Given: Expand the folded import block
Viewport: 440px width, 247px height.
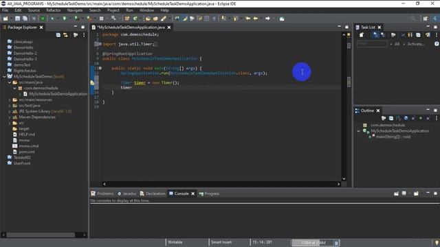Looking at the screenshot, I should coord(100,44).
